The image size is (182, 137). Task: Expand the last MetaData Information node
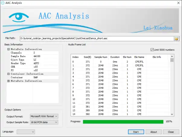click(8, 81)
